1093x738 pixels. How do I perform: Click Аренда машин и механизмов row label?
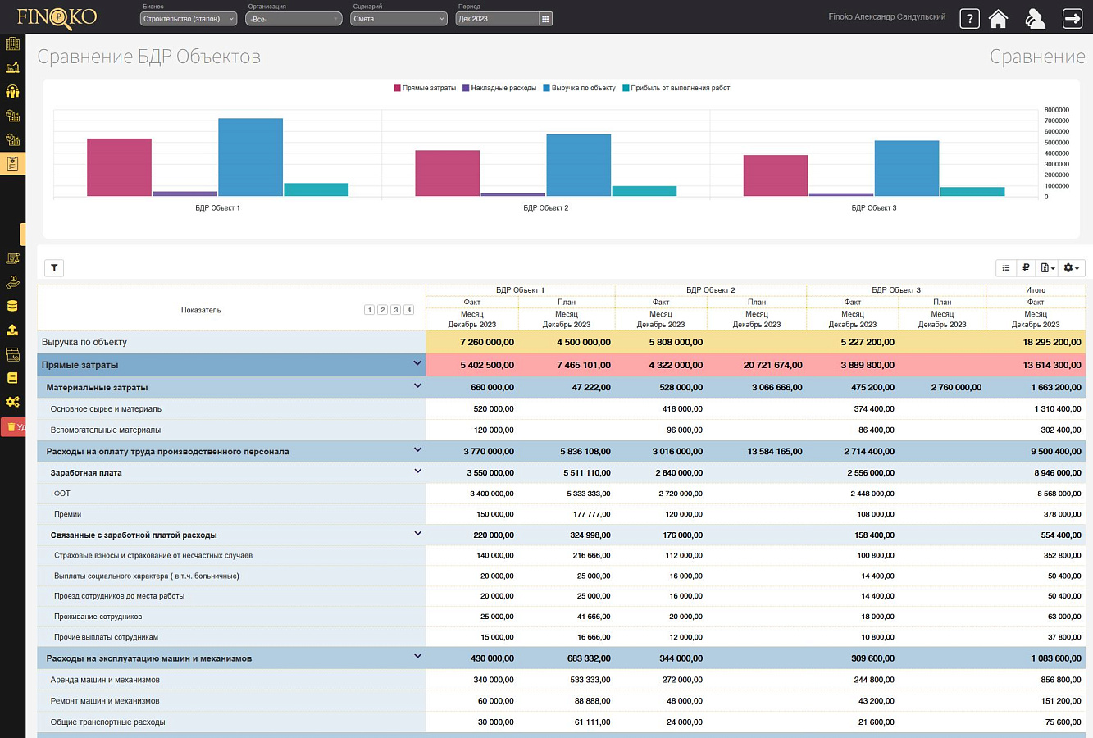[105, 680]
